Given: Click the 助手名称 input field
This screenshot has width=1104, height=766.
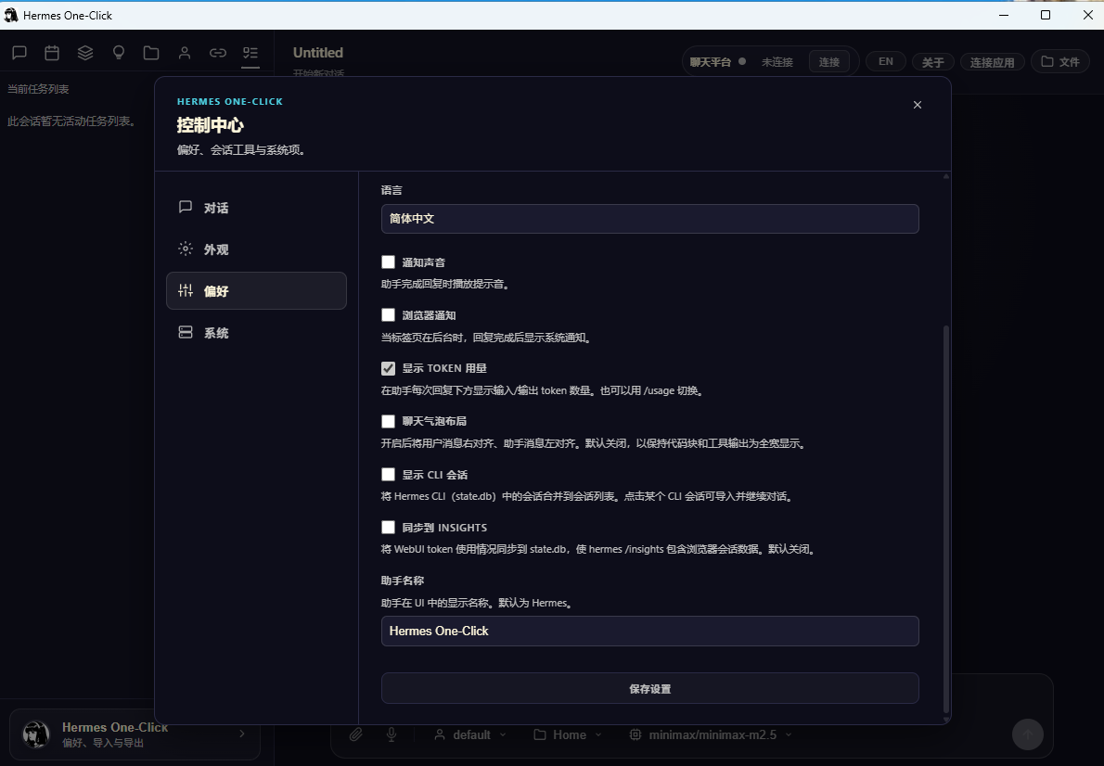Looking at the screenshot, I should [649, 631].
